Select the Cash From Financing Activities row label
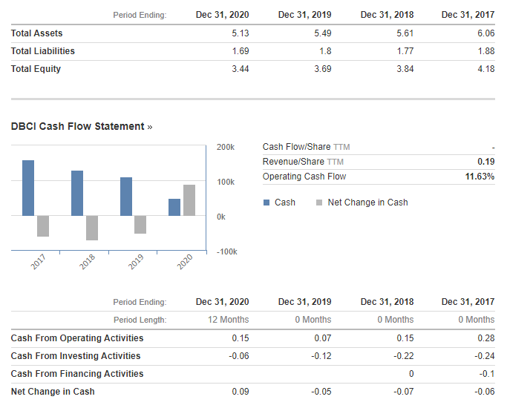Screen dimensions: 507x408 point(76,374)
